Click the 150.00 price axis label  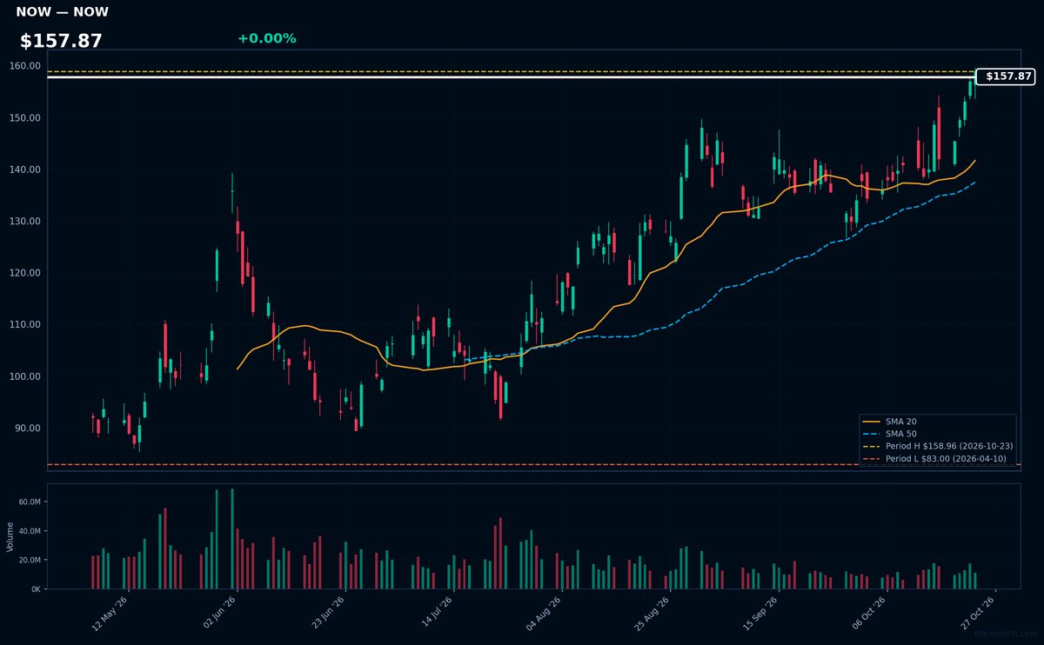click(25, 118)
